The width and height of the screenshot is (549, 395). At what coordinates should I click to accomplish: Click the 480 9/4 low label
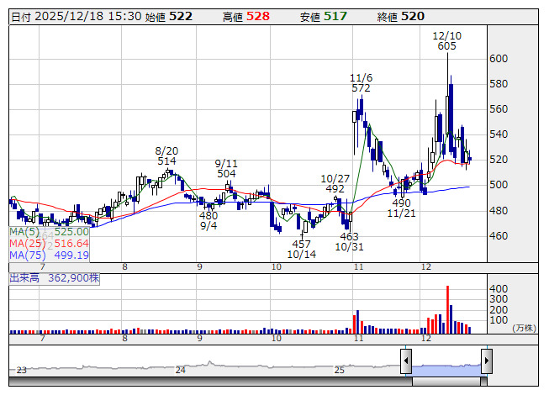click(209, 221)
